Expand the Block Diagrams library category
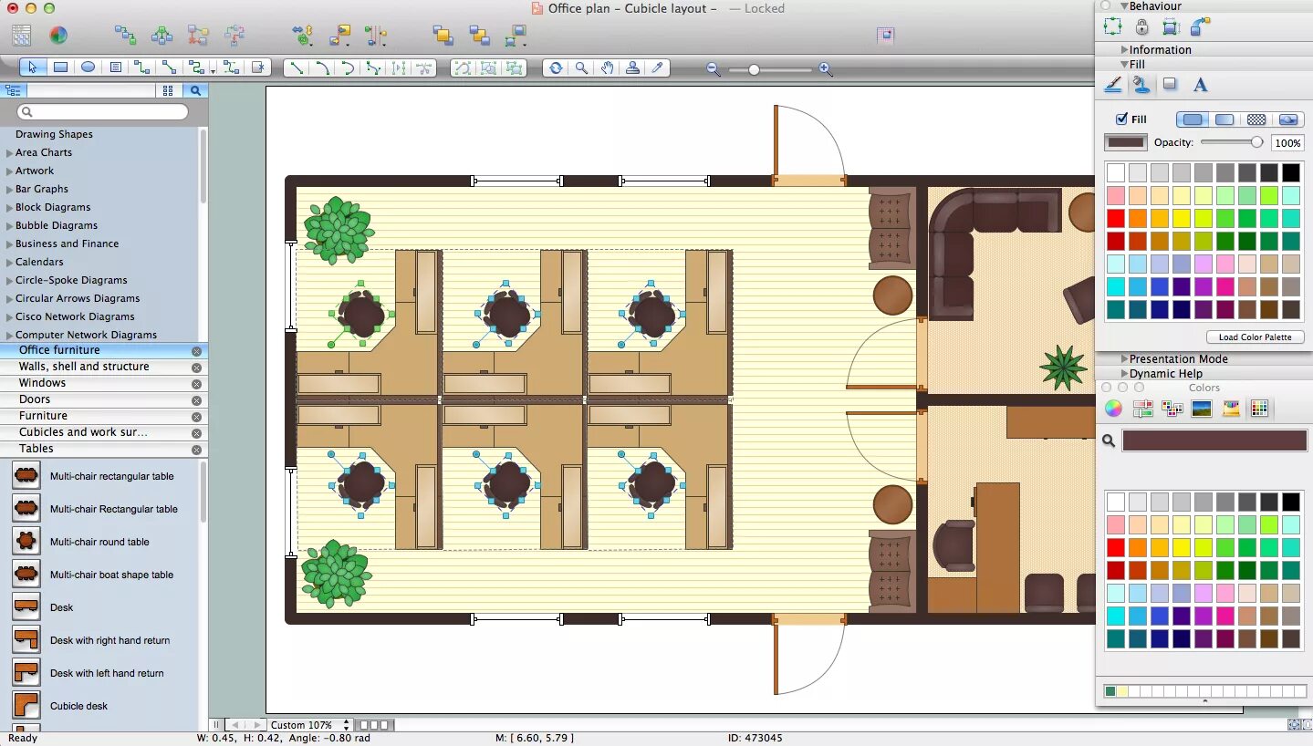Viewport: 1313px width, 746px height. point(10,208)
